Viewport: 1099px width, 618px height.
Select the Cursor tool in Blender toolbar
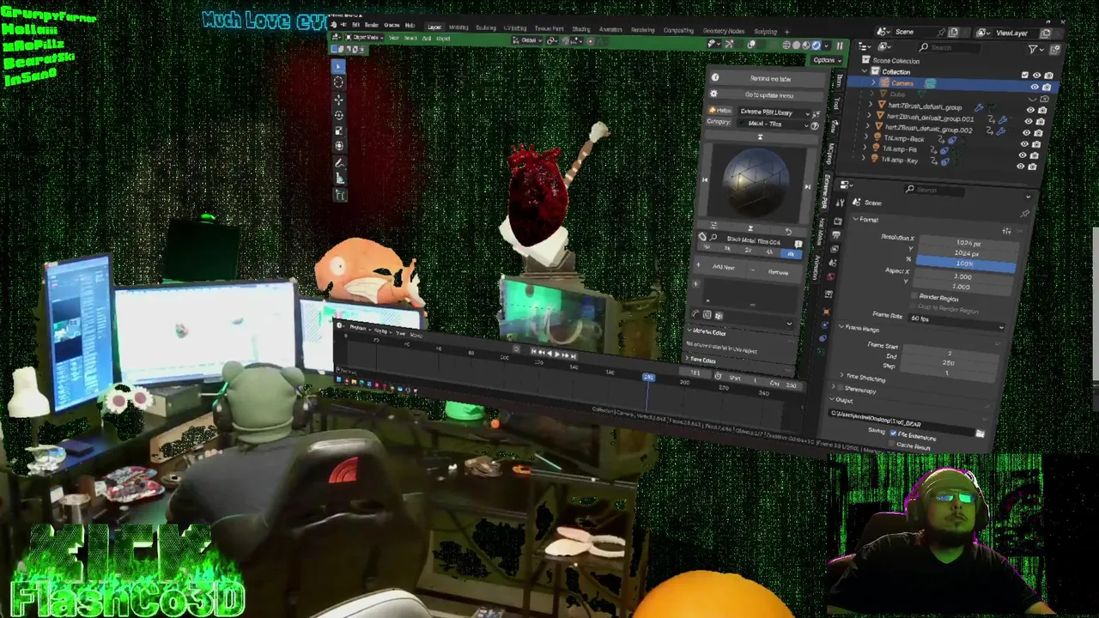pyautogui.click(x=337, y=82)
